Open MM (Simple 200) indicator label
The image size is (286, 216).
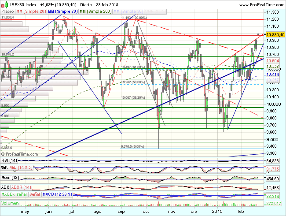click(x=96, y=11)
